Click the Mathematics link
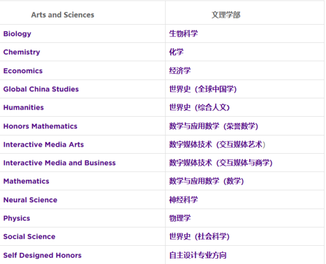This screenshot has width=326, height=264. coord(26,181)
